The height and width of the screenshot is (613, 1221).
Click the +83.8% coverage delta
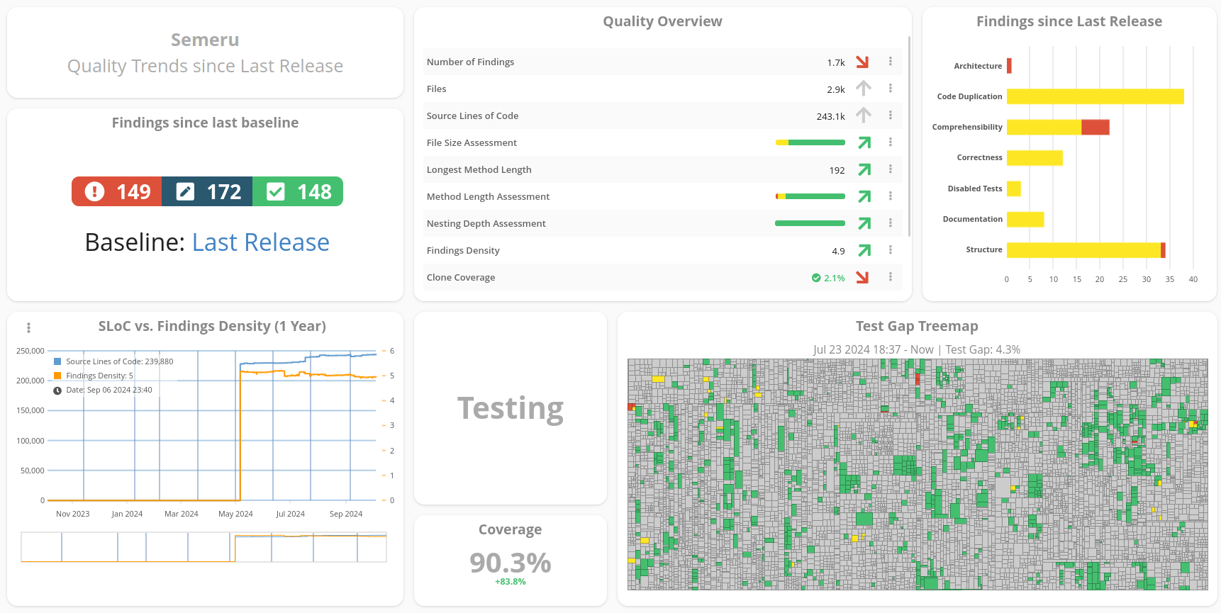click(511, 582)
